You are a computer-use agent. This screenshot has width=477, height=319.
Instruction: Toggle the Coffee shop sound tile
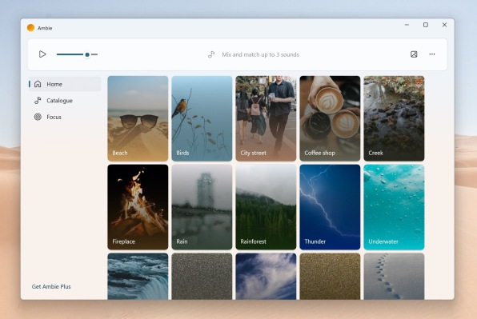point(330,118)
